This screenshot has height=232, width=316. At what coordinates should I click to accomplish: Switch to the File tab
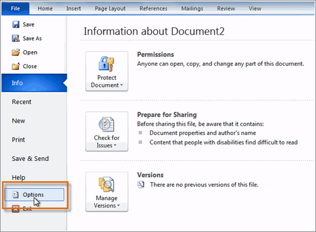click(x=15, y=9)
